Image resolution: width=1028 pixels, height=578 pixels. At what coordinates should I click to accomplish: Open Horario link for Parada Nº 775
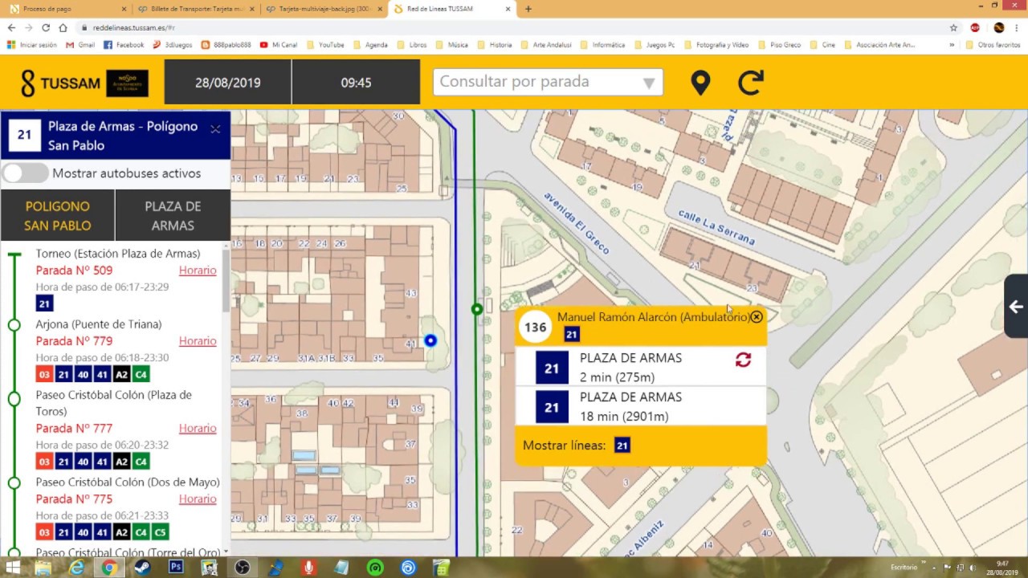[198, 499]
